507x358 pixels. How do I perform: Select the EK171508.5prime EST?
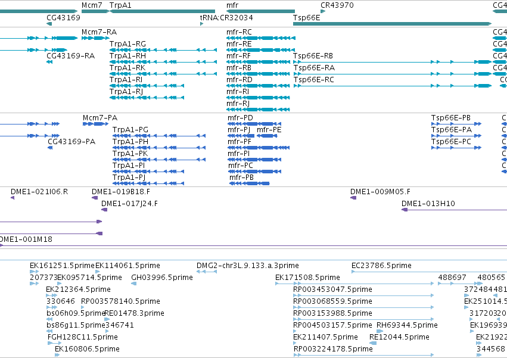tap(354, 284)
